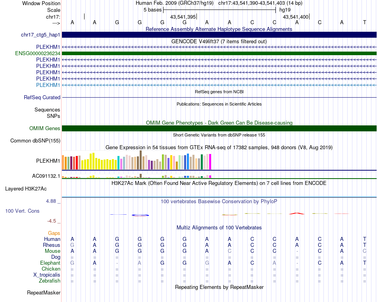
Task: Click the 43,541,400 ruler position marker
Action: click(x=296, y=17)
